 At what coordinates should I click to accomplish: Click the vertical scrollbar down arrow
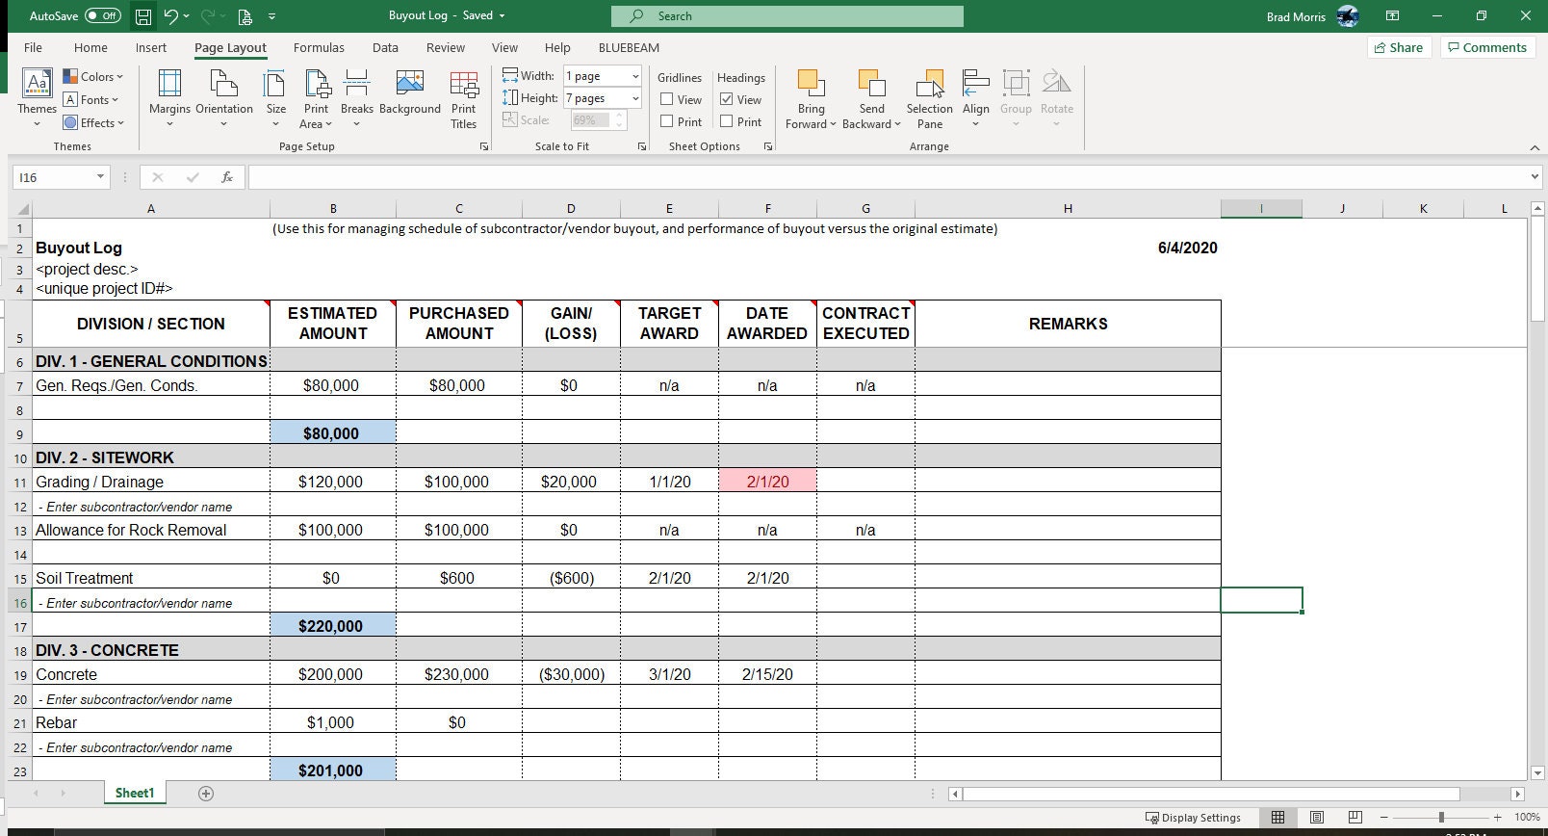pyautogui.click(x=1536, y=772)
